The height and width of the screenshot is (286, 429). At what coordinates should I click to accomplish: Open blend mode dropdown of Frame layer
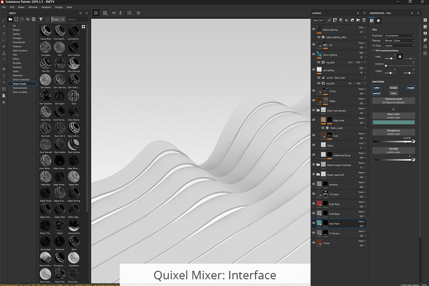(x=362, y=241)
